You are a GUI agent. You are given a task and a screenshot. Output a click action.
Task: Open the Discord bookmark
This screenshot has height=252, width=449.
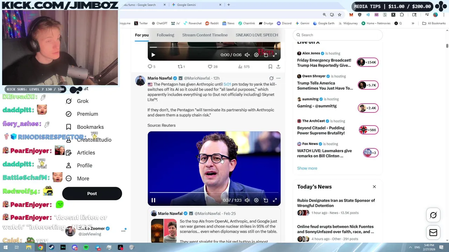point(284,23)
